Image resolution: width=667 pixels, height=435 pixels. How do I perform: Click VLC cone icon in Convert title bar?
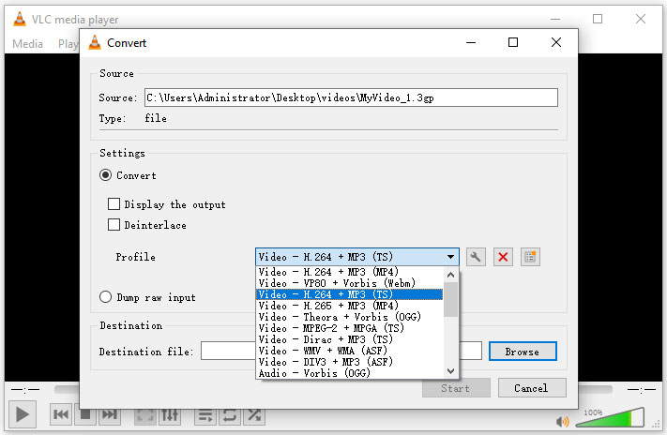coord(95,42)
